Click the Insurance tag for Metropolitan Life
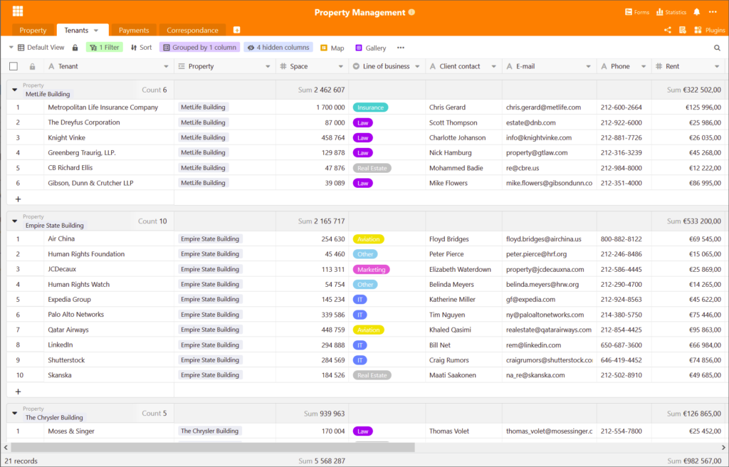 click(370, 107)
